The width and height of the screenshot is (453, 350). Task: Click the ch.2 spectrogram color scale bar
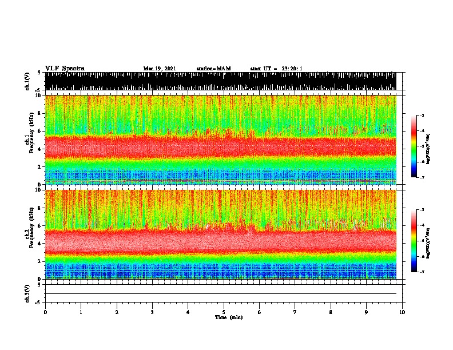[x=414, y=241]
